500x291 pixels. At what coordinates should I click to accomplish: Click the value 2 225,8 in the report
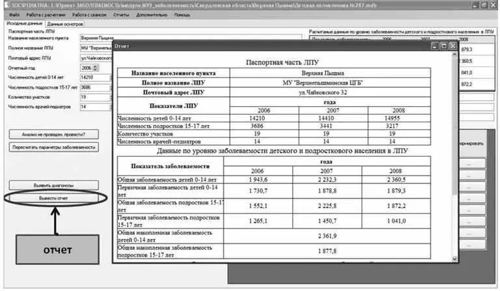point(327,206)
